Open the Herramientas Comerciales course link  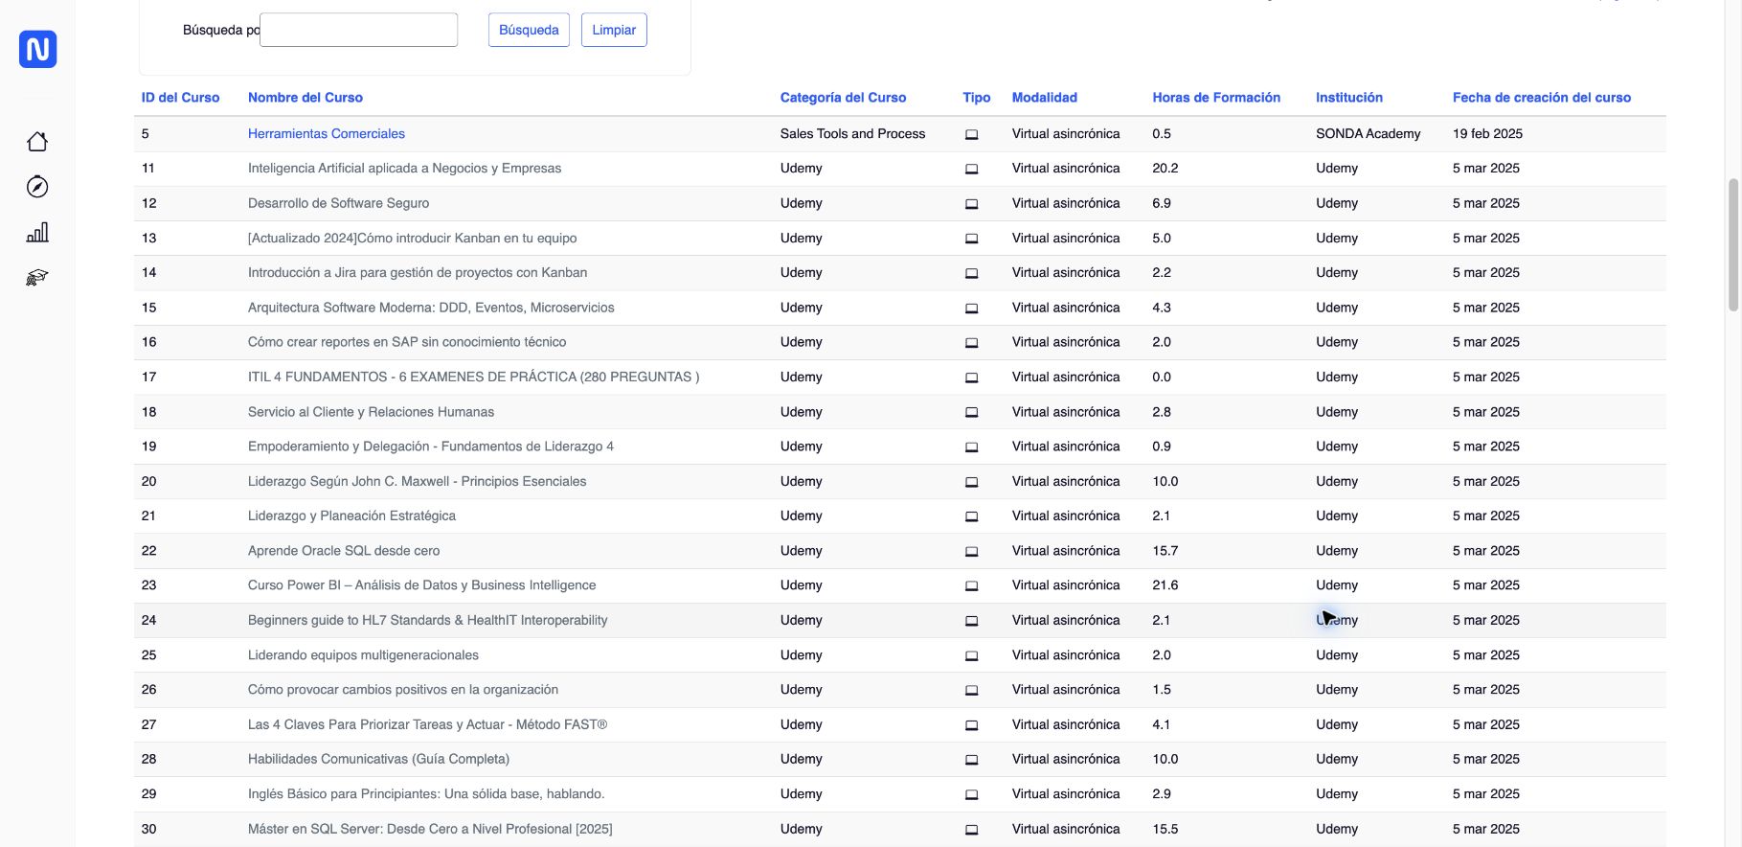coord(327,134)
